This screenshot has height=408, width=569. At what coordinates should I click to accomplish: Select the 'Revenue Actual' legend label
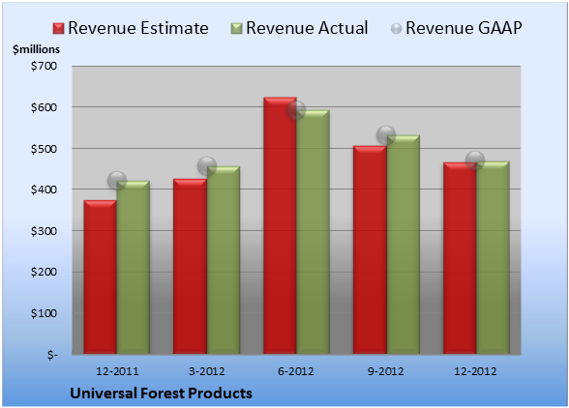click(x=307, y=28)
